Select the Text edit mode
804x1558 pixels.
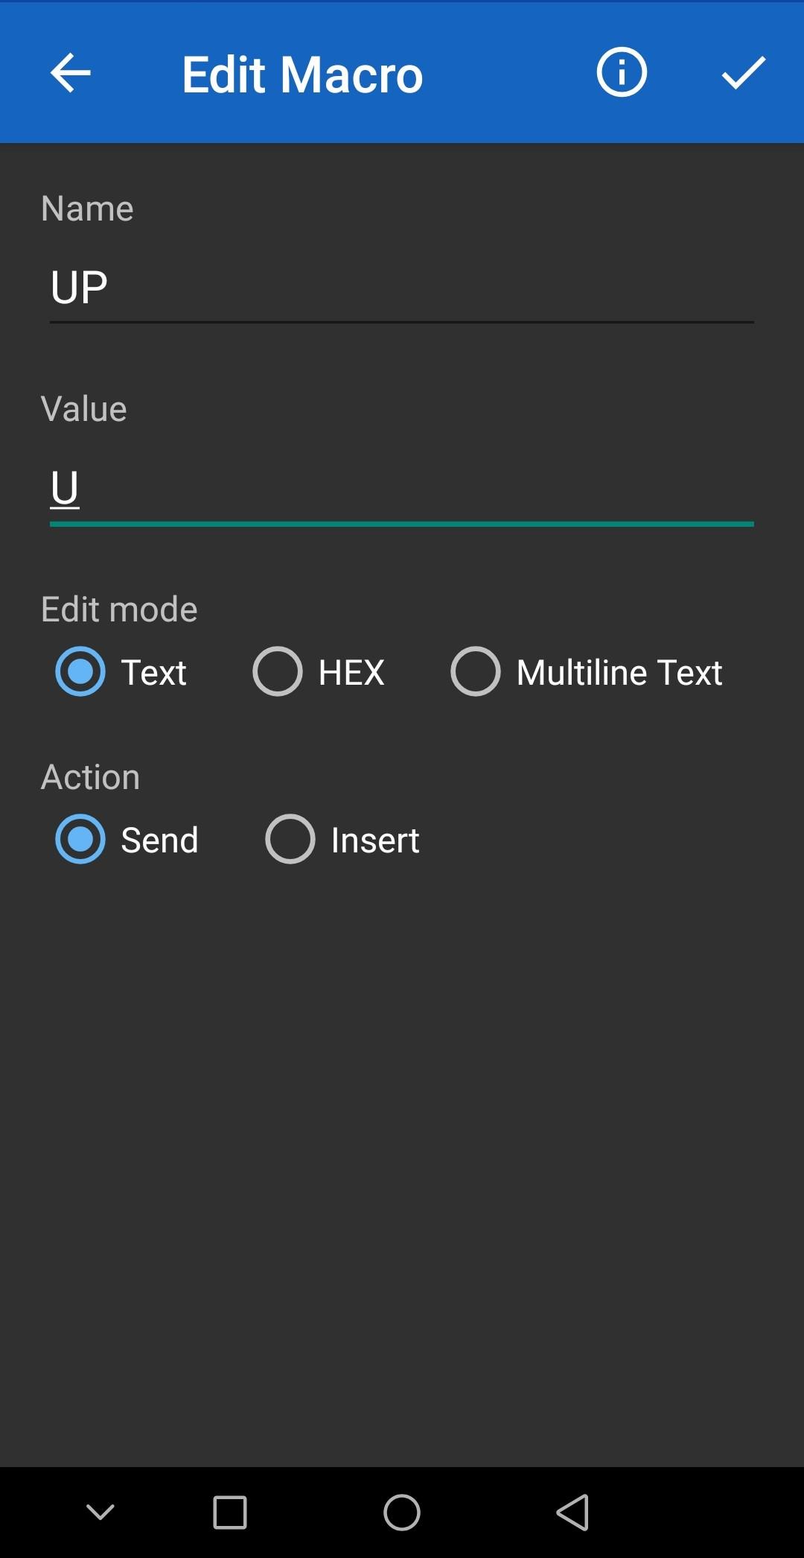80,671
